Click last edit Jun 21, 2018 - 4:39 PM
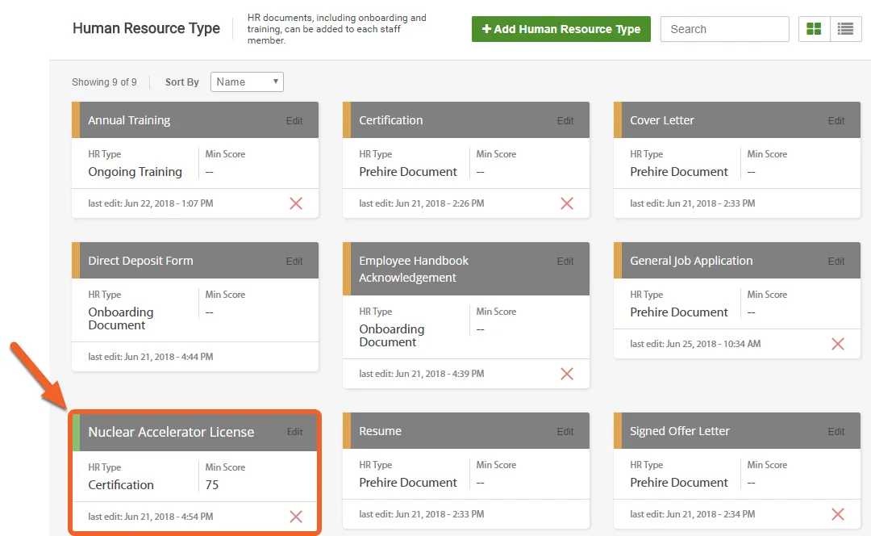Viewport: 871px width, 536px height. tap(422, 374)
